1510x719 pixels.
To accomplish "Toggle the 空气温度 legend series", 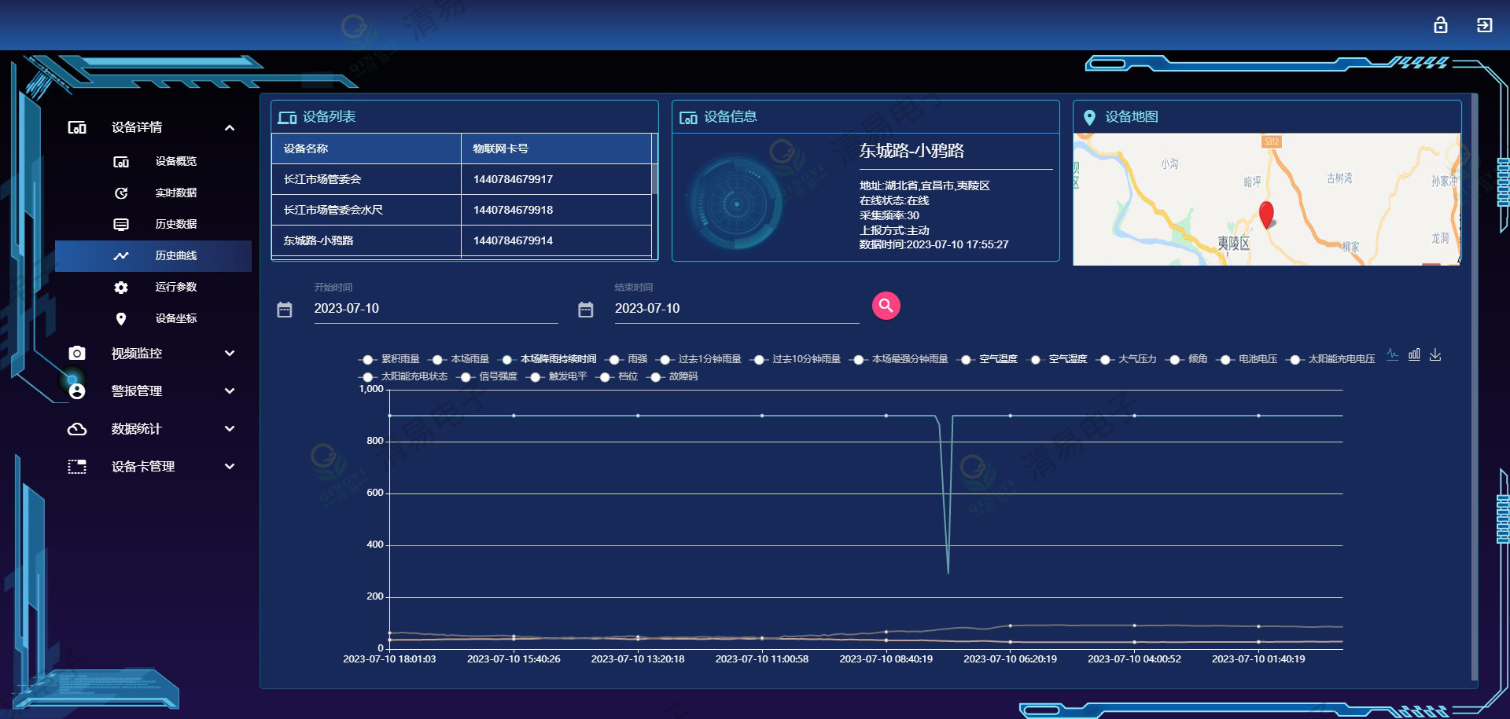I will tap(989, 359).
